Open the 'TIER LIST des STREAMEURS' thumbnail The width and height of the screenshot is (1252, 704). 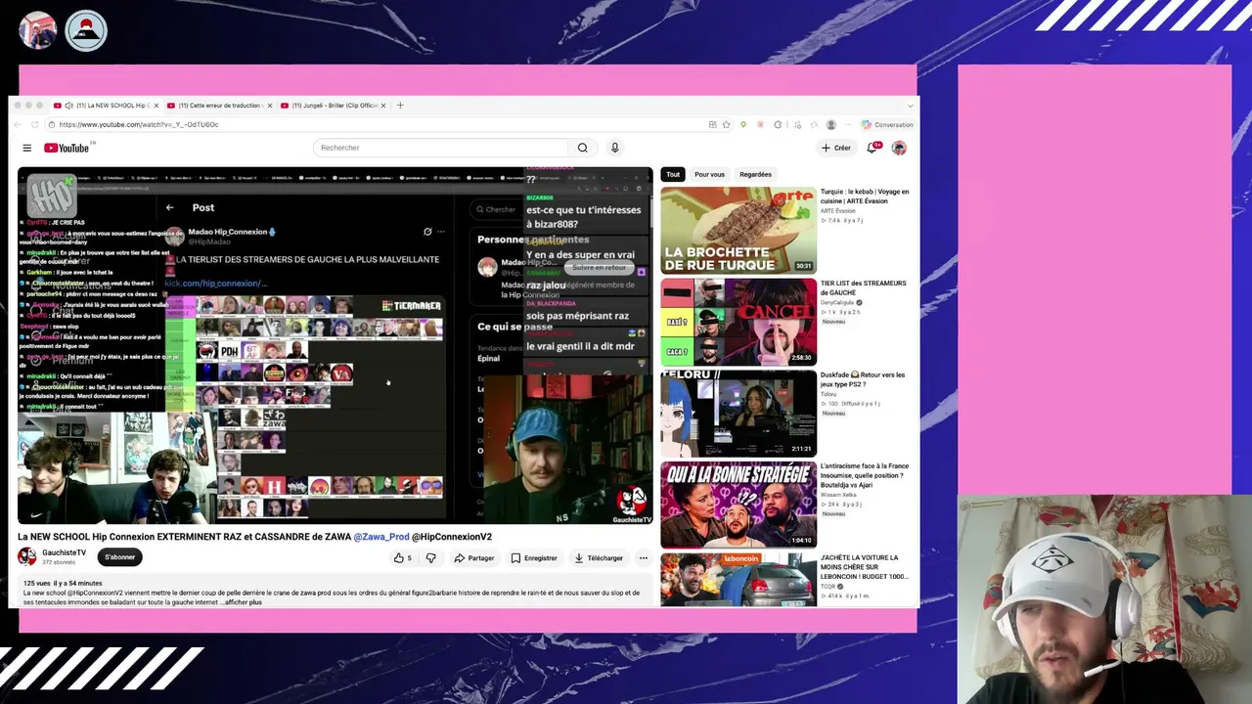(x=738, y=322)
